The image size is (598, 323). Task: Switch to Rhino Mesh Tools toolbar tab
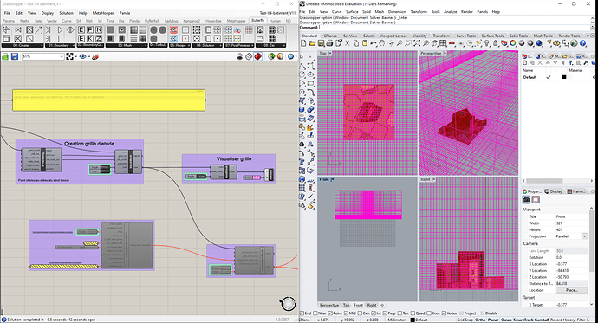[x=543, y=36]
